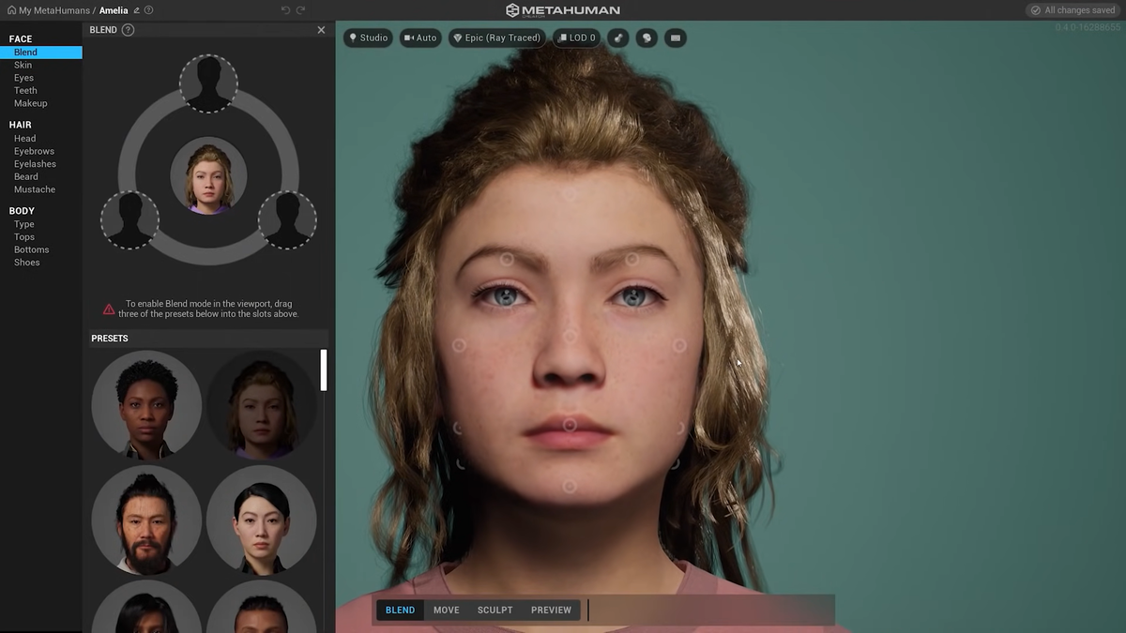Open the Eyelashes settings

35,164
